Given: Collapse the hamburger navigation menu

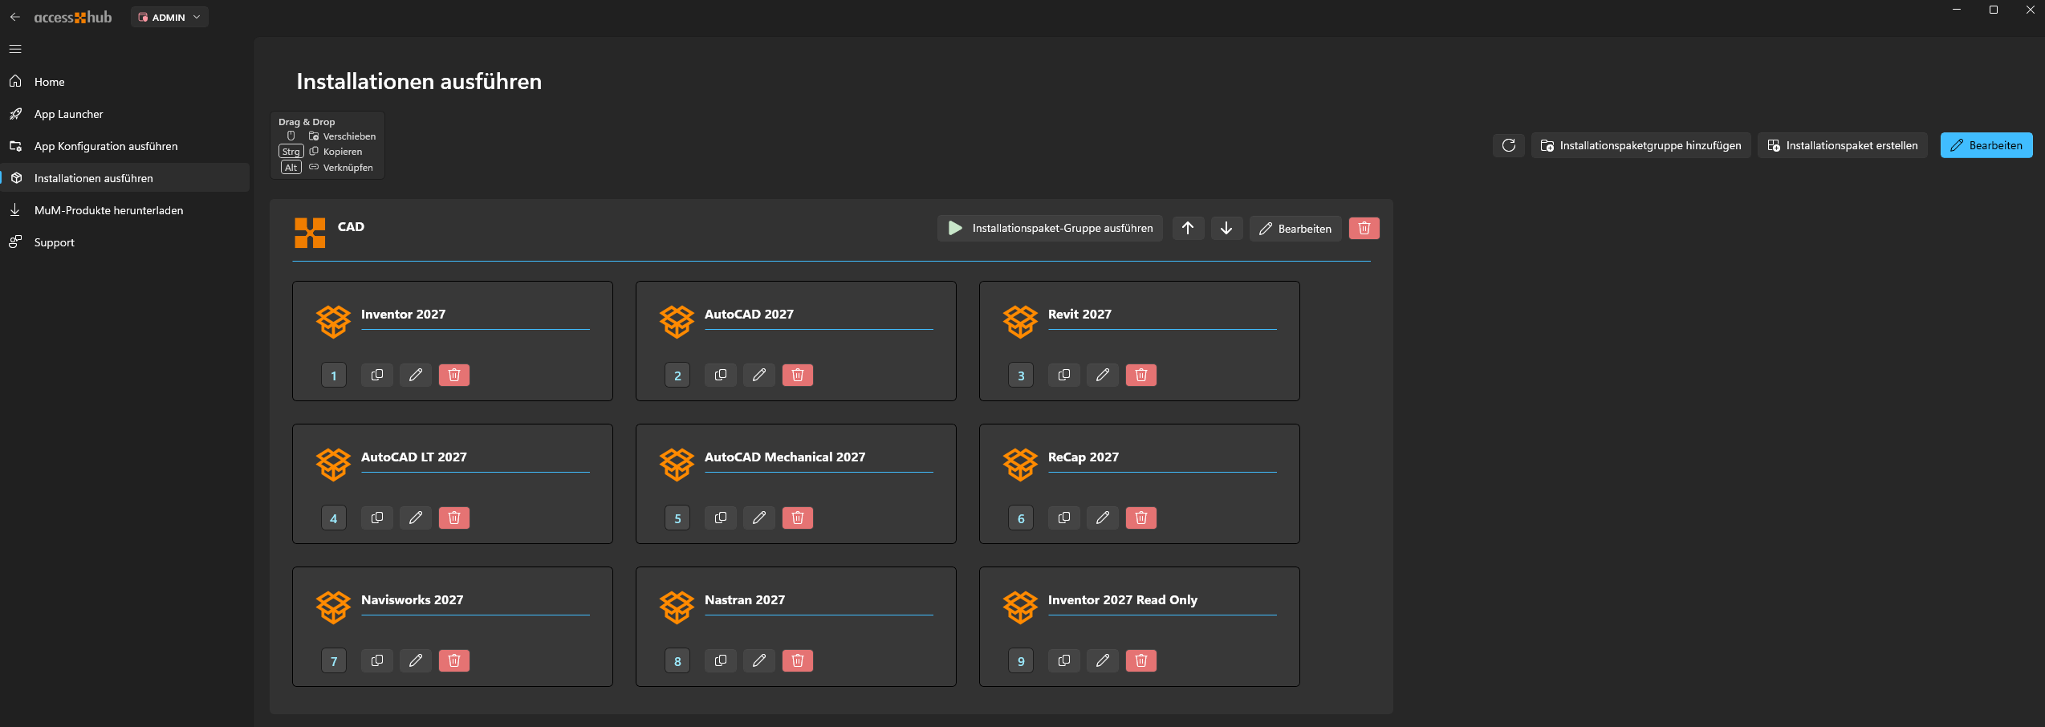Looking at the screenshot, I should [15, 49].
